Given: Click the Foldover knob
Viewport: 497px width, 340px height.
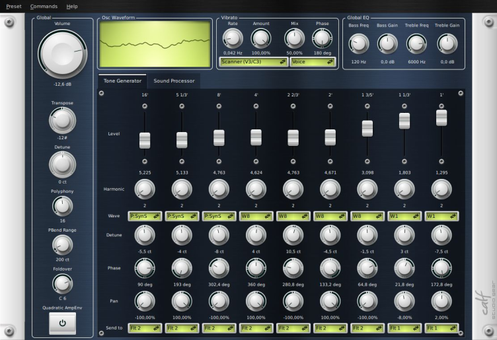Looking at the screenshot, I should 62,284.
